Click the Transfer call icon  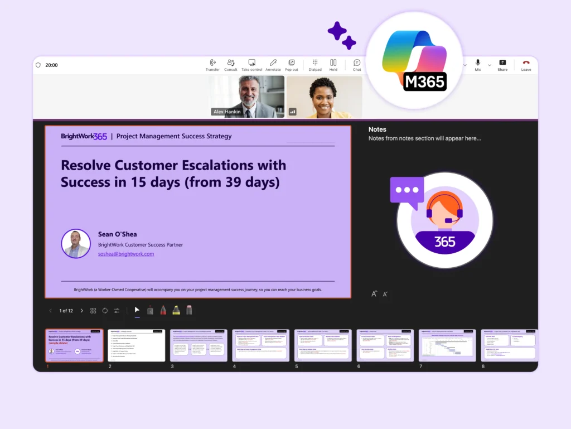[212, 65]
